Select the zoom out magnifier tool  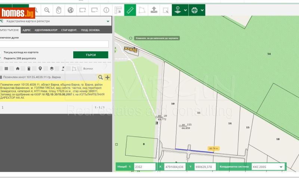47,10
